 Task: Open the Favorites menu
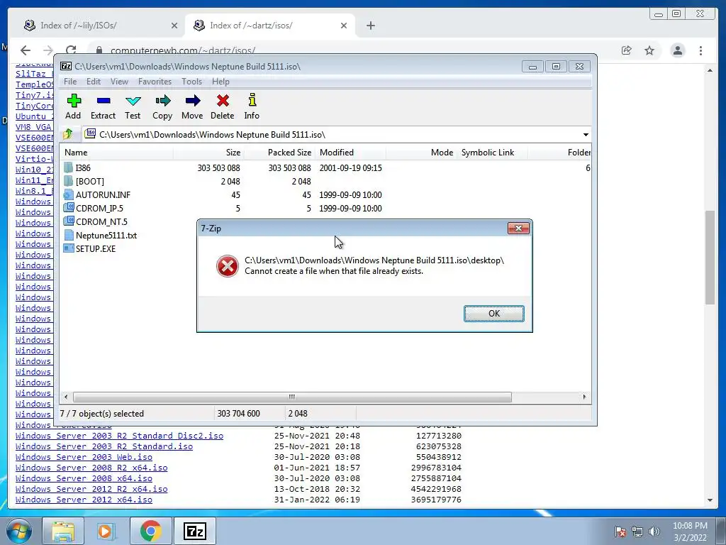tap(155, 82)
